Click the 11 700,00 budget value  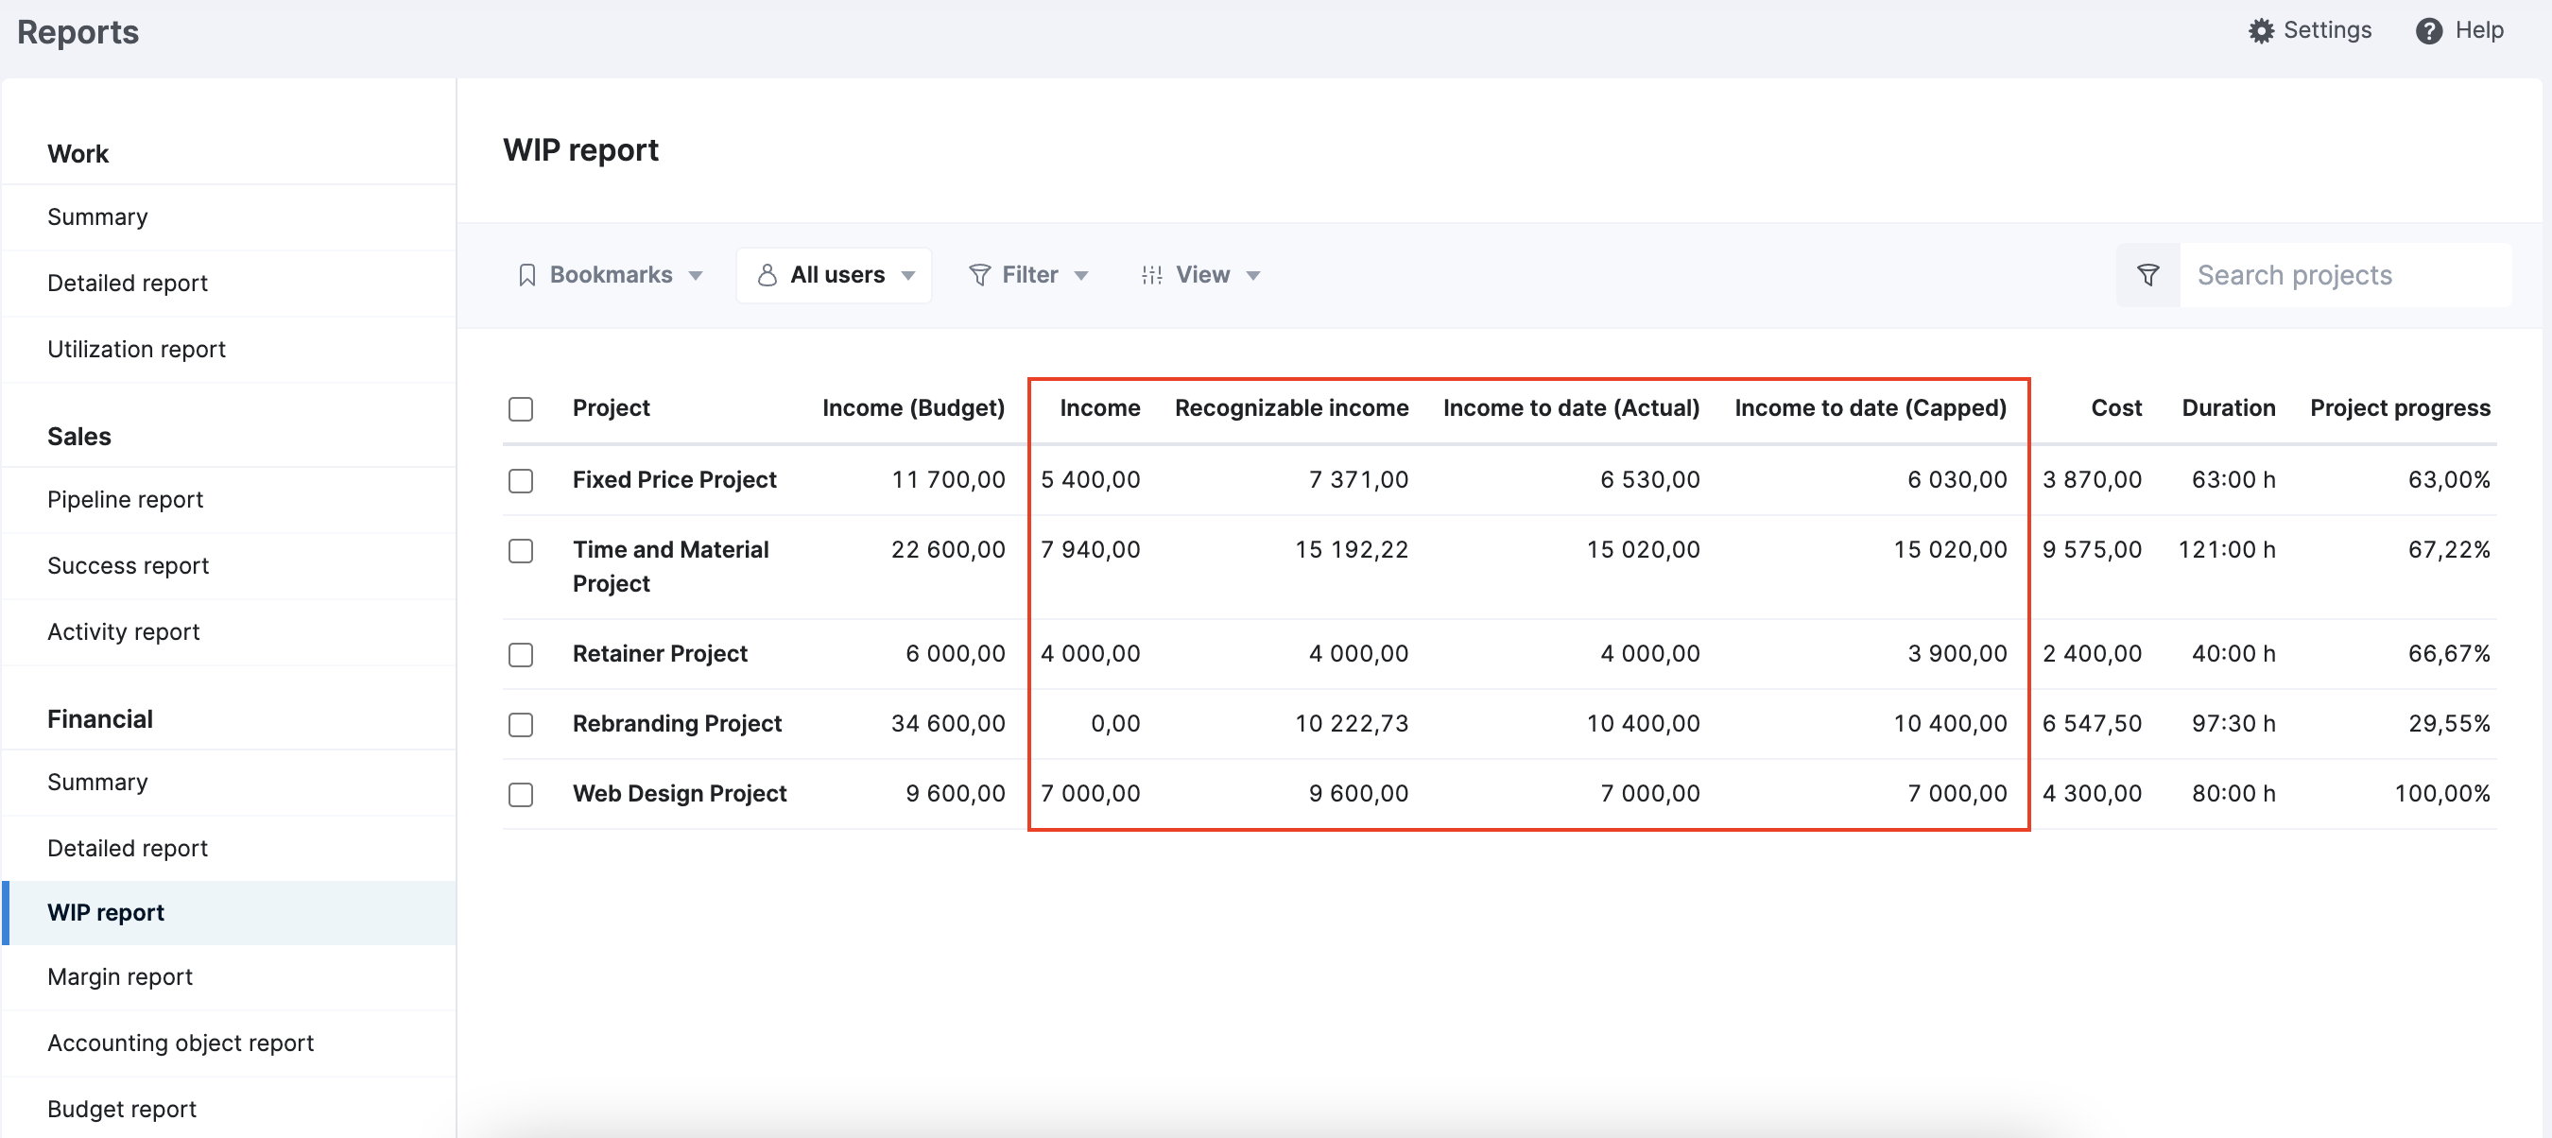coord(948,480)
